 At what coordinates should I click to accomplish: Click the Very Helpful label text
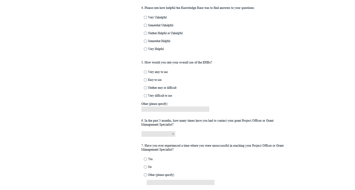click(x=156, y=49)
